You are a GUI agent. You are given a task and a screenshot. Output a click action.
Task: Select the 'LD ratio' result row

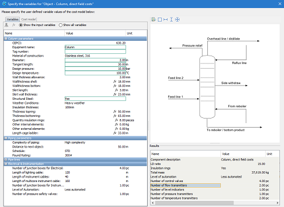coord(215,164)
